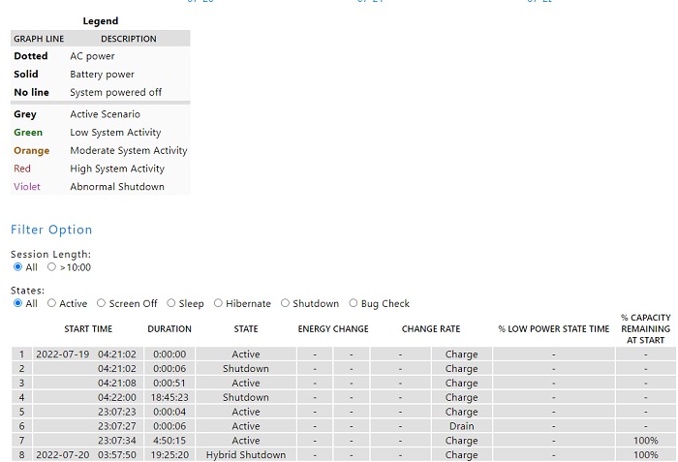Select the Hibernate state radio button

(x=218, y=303)
